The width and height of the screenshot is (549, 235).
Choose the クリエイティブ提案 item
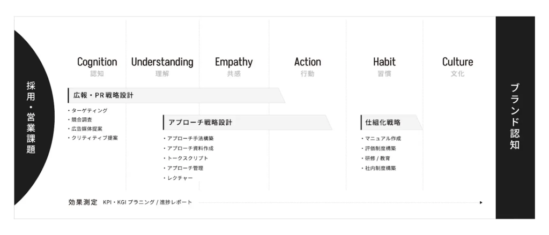point(95,138)
